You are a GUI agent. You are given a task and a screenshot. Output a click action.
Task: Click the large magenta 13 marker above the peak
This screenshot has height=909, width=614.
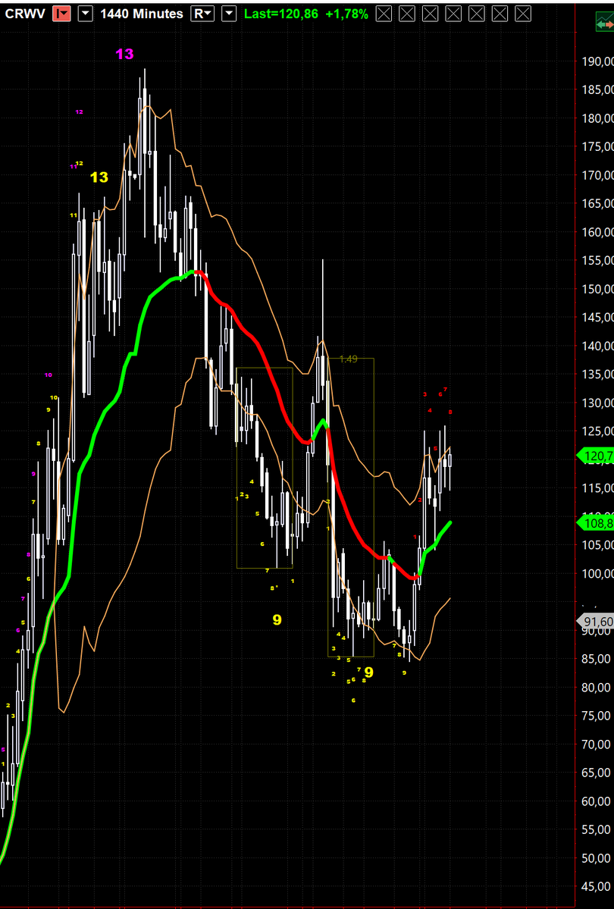[x=124, y=54]
